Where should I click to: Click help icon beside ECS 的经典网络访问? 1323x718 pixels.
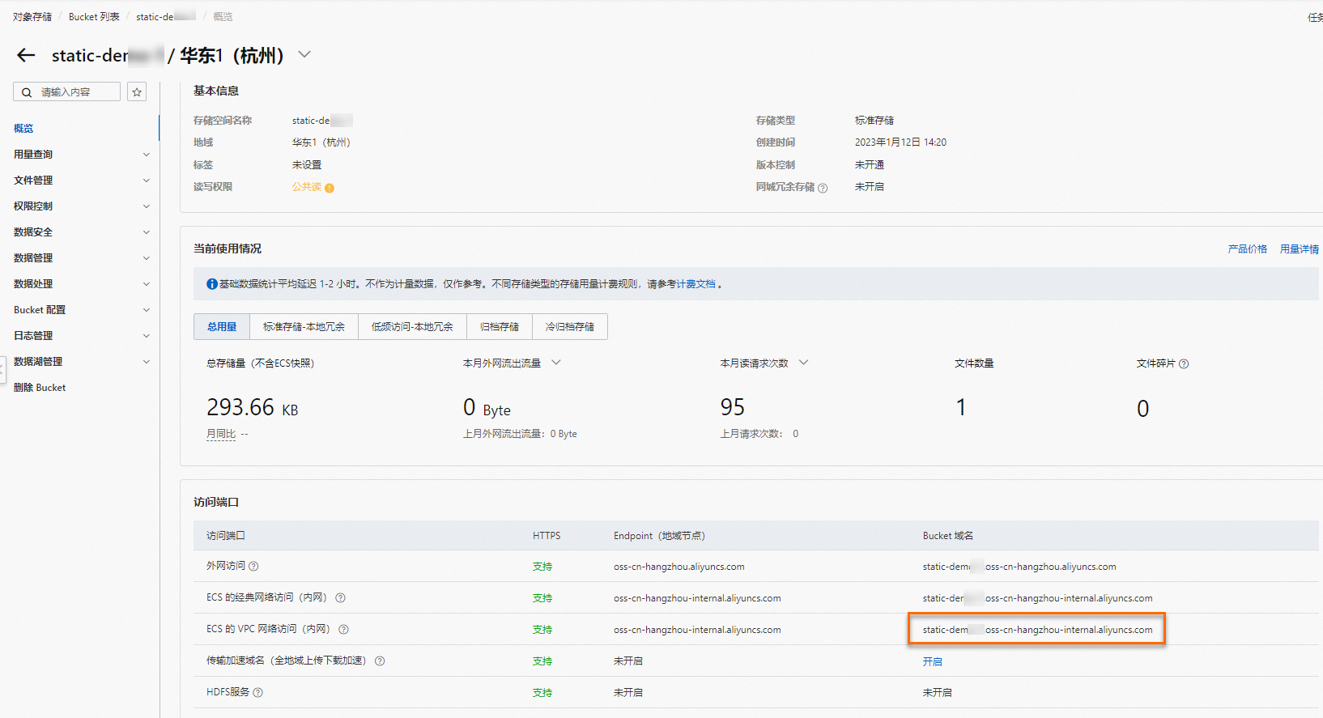(x=340, y=598)
